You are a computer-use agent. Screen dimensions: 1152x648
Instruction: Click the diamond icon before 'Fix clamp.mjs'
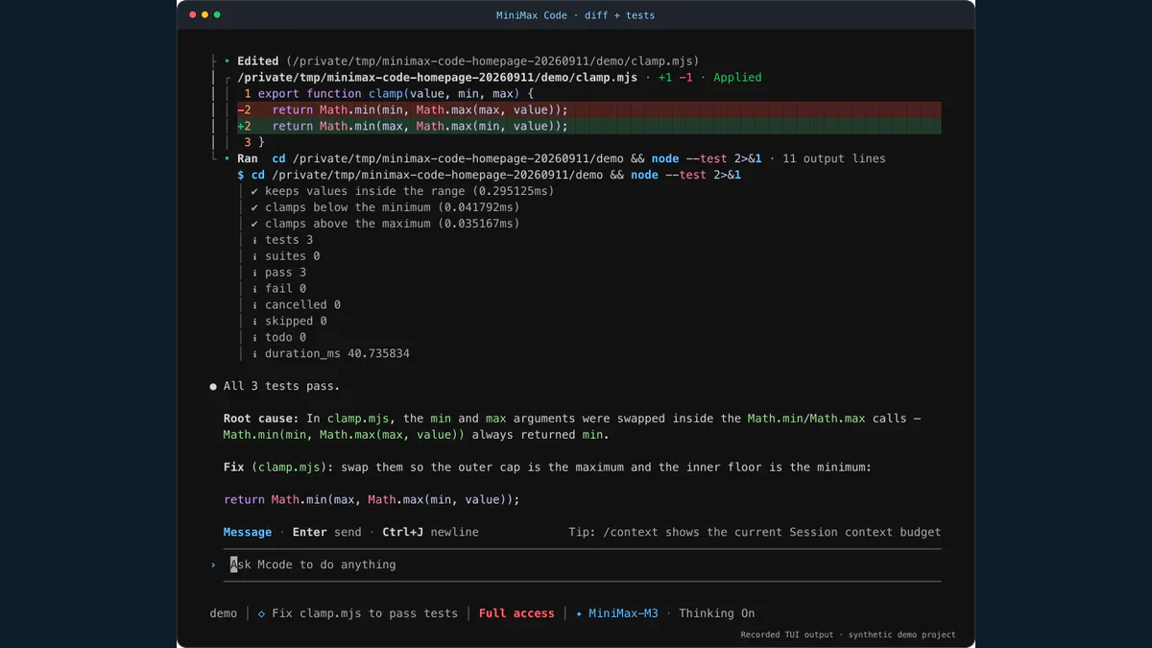(x=261, y=613)
